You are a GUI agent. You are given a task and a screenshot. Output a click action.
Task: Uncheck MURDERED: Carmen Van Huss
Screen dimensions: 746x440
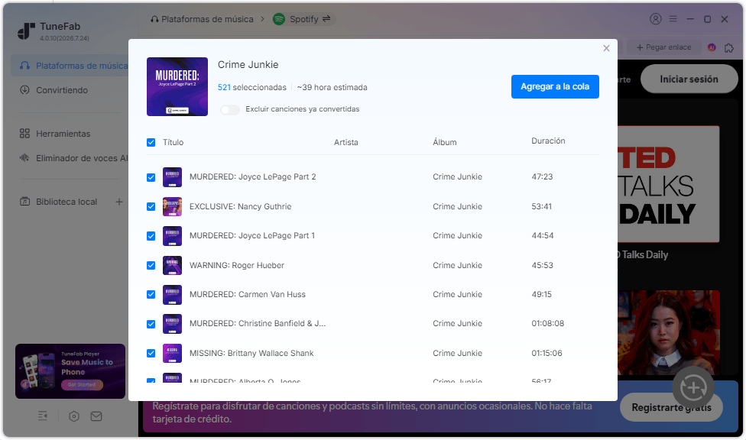point(151,294)
